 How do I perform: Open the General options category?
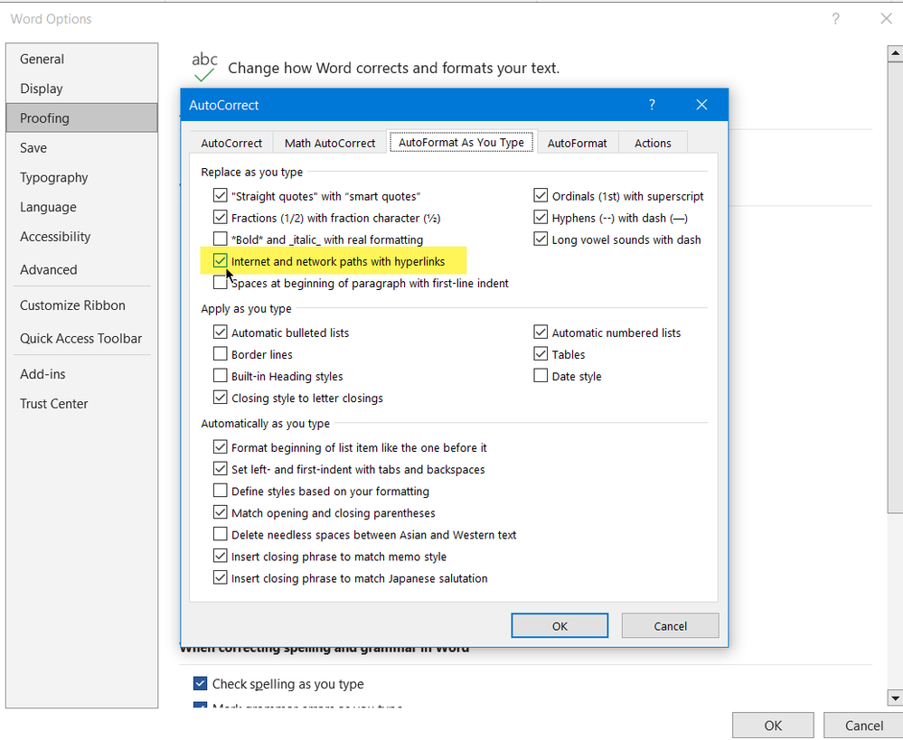[81, 59]
